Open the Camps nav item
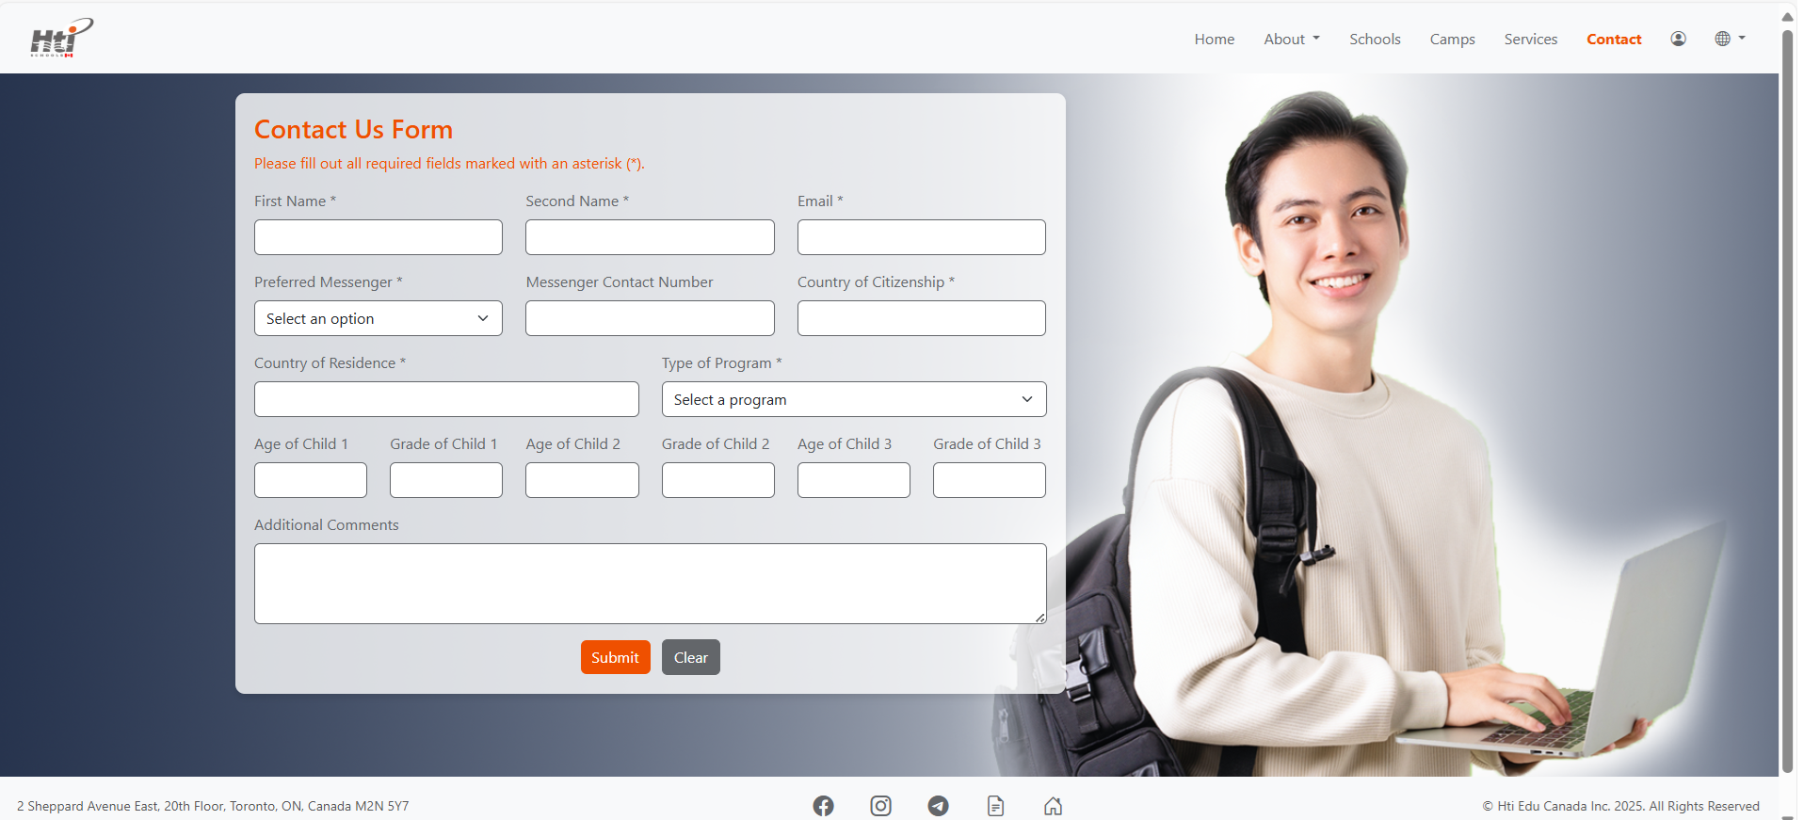The image size is (1804, 820). (x=1452, y=39)
